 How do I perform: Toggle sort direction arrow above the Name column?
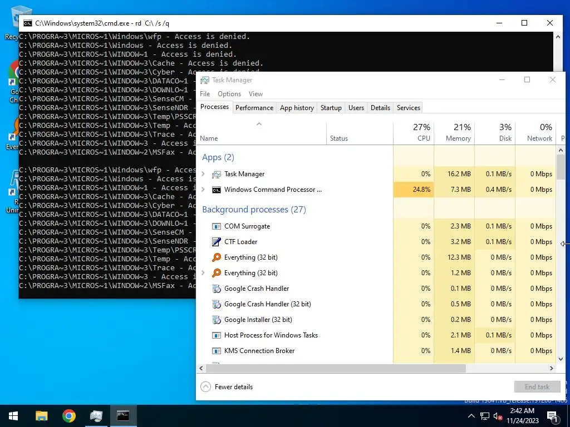(x=259, y=124)
